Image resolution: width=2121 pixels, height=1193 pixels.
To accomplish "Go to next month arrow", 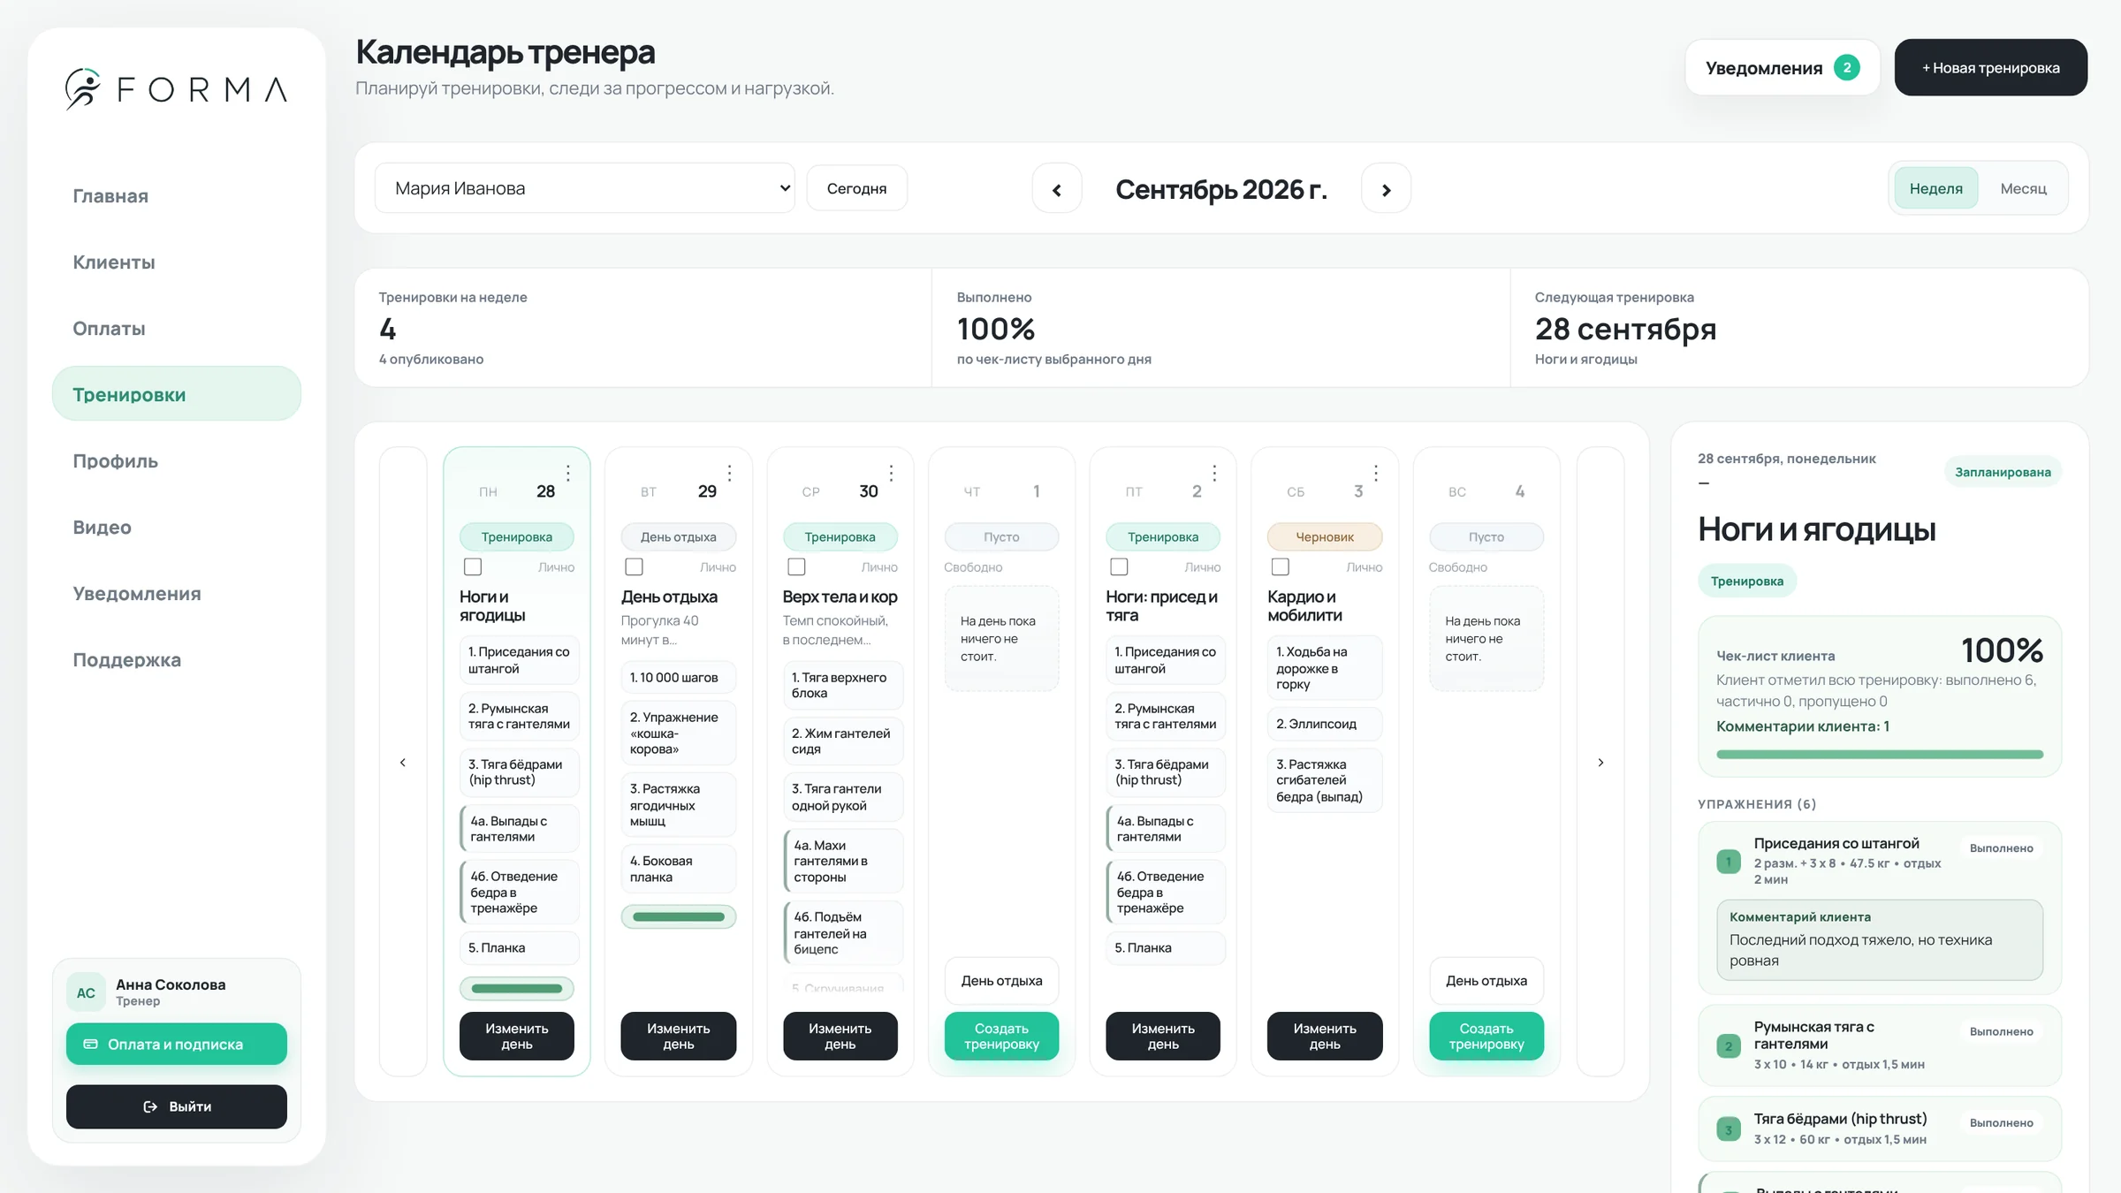I will [1386, 189].
